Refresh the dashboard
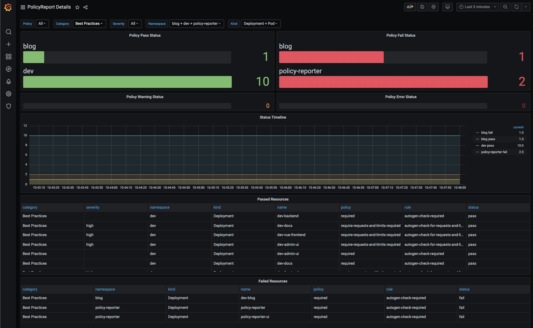Screen dimensions: 533x328 [x=517, y=7]
